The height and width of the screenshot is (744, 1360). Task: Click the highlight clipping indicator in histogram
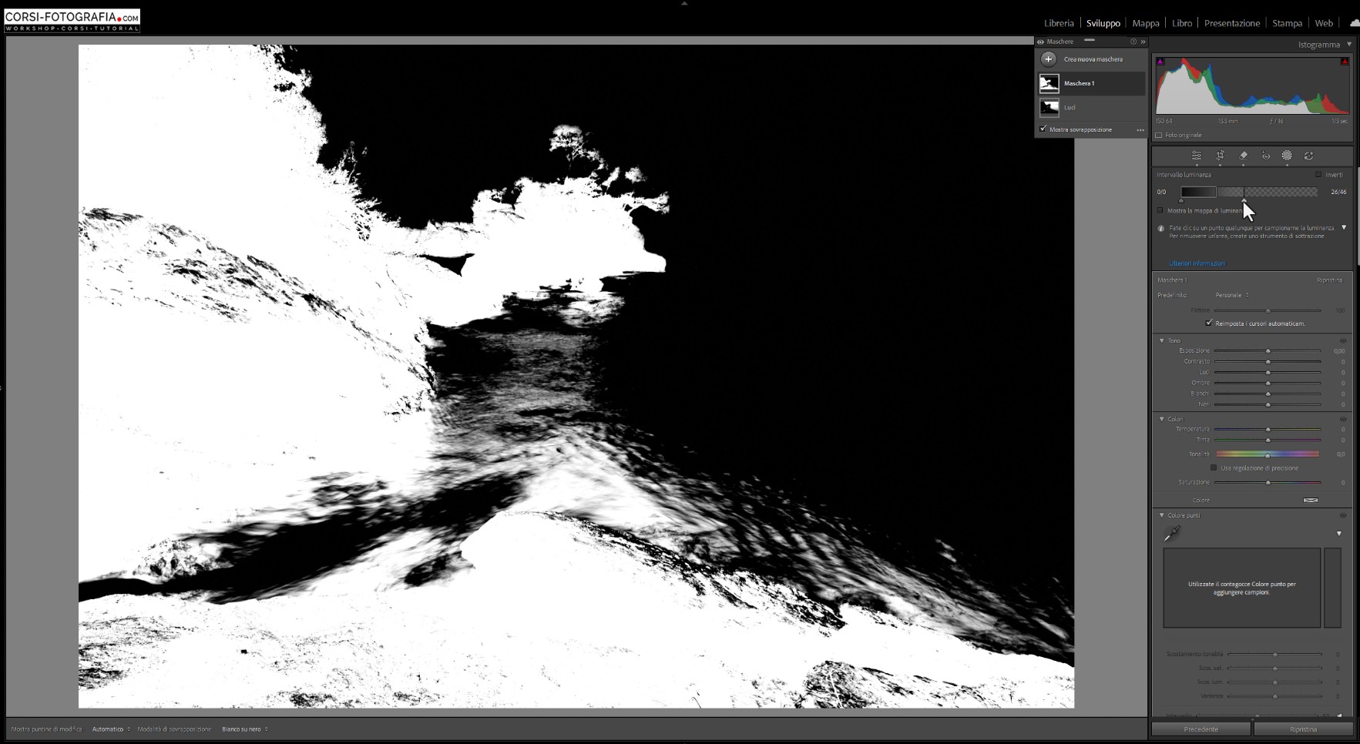[1345, 62]
